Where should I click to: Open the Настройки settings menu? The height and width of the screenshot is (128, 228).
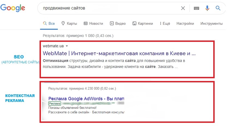[x=185, y=23]
